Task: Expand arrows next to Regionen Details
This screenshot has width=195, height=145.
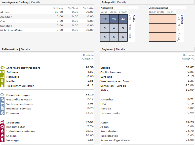Action: 127,49
